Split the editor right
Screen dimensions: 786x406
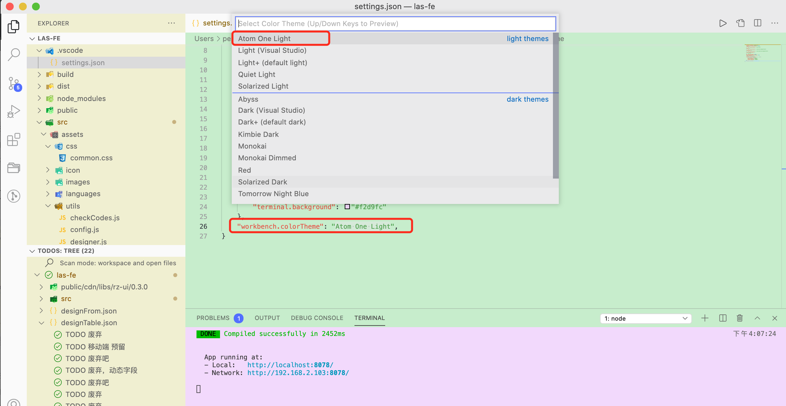pos(758,23)
